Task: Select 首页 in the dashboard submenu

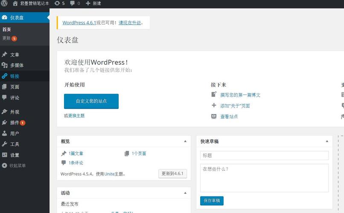Action: coord(6,29)
